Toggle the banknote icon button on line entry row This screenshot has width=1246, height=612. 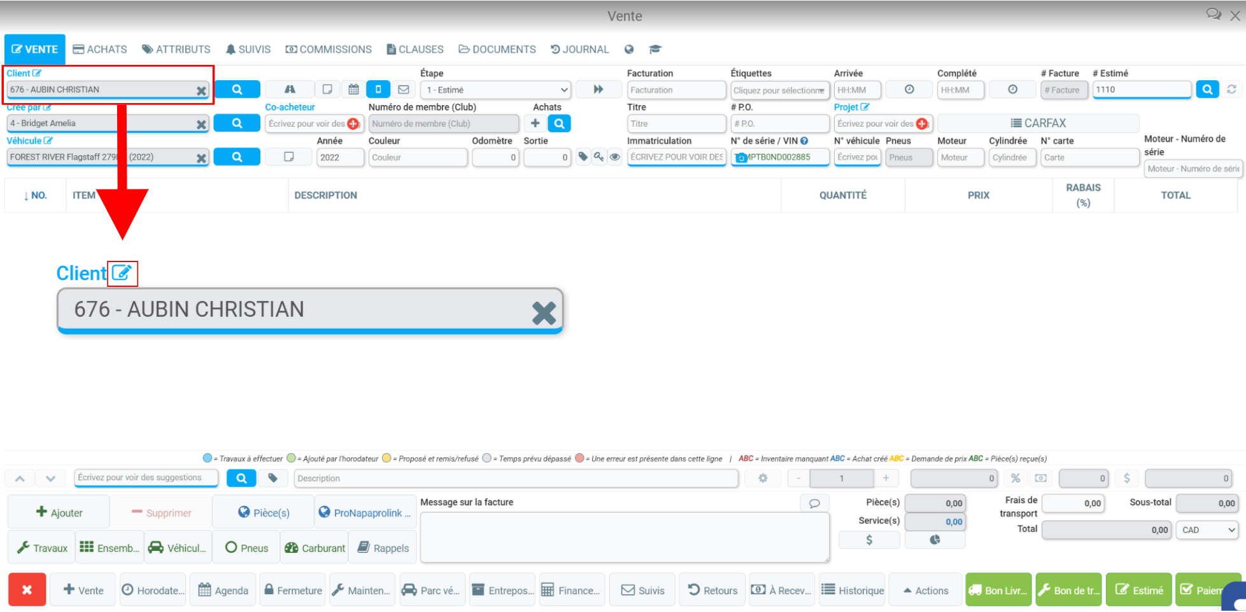(1040, 478)
